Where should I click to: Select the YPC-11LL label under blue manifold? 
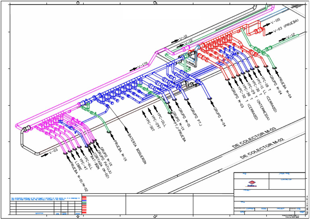point(161,119)
